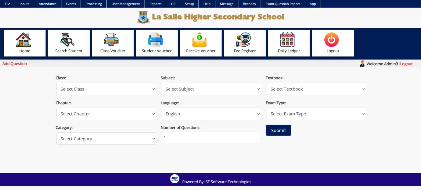Change the Language dropdown from English

click(x=211, y=114)
